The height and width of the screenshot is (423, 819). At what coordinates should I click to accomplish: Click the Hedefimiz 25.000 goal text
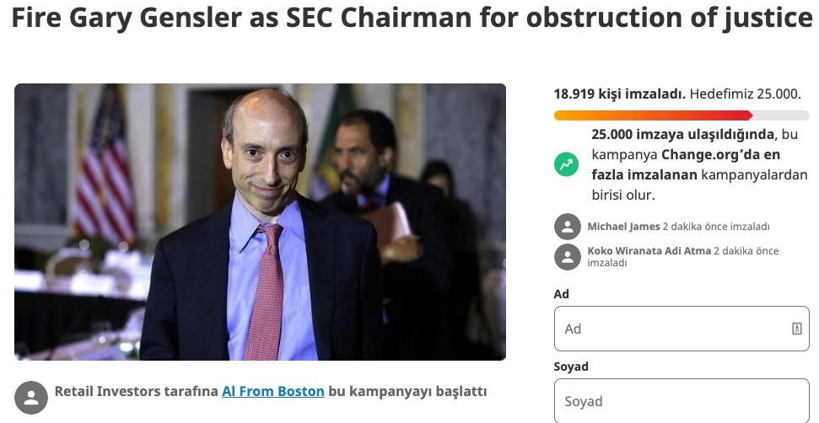(x=745, y=94)
